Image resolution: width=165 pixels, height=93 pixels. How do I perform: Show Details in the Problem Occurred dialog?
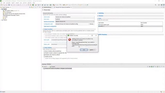point(92,50)
